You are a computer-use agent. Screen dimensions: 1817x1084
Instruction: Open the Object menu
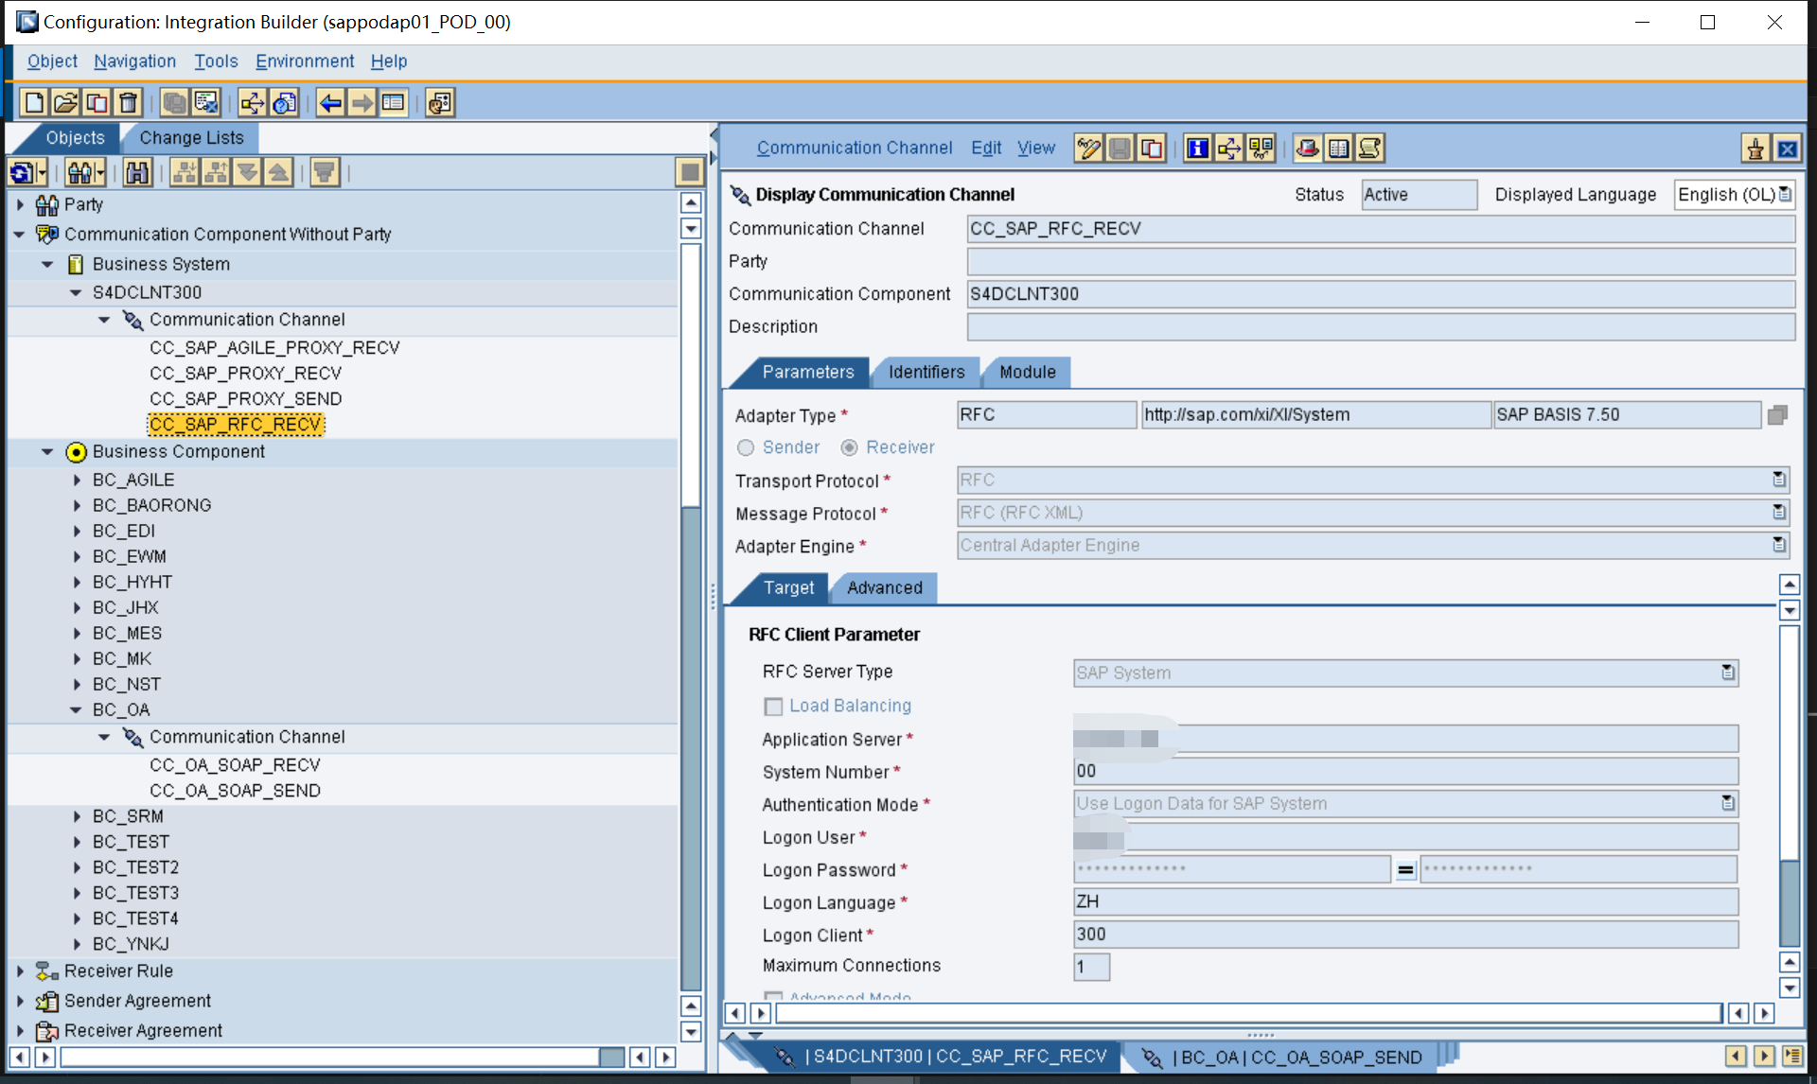pyautogui.click(x=52, y=61)
